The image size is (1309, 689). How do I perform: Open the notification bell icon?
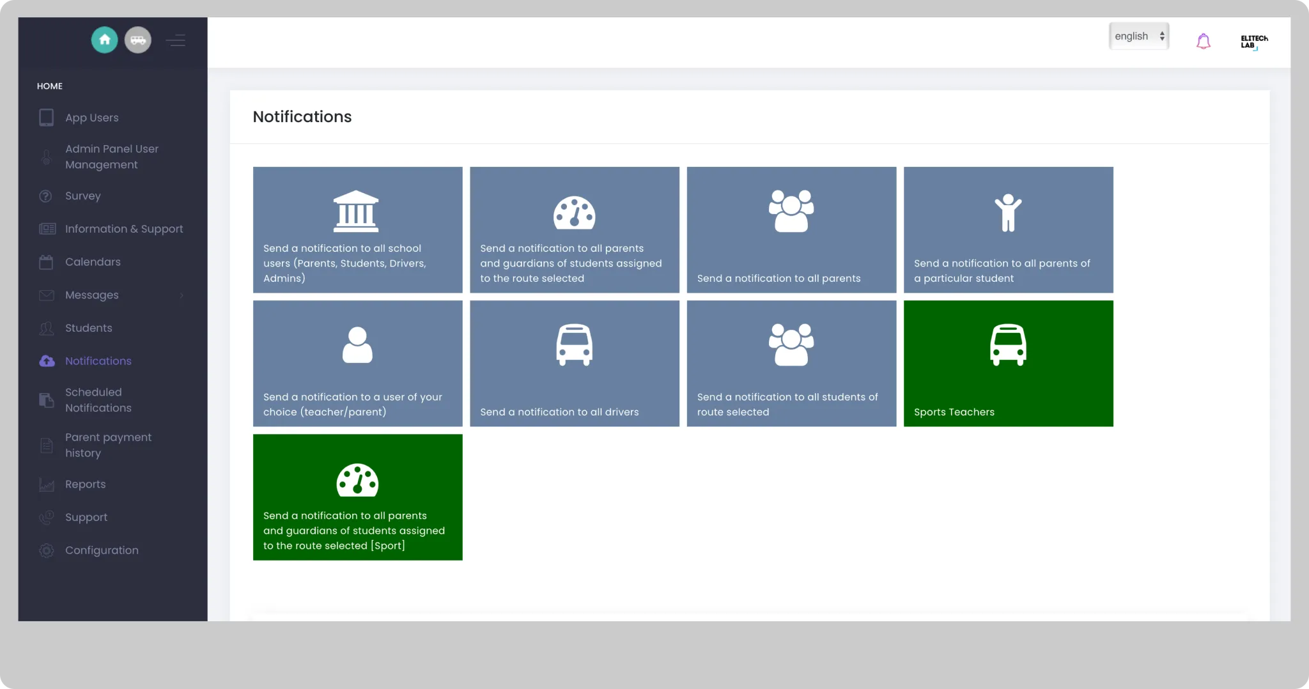click(x=1203, y=41)
